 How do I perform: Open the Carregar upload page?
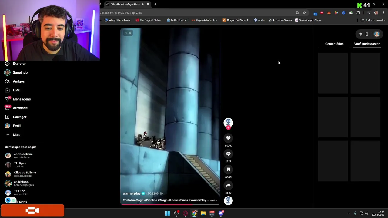15,117
